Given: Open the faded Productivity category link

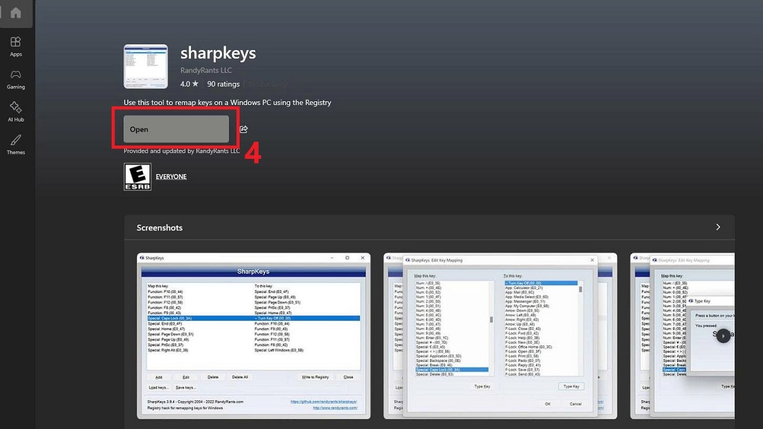Looking at the screenshot, I should point(268,84).
